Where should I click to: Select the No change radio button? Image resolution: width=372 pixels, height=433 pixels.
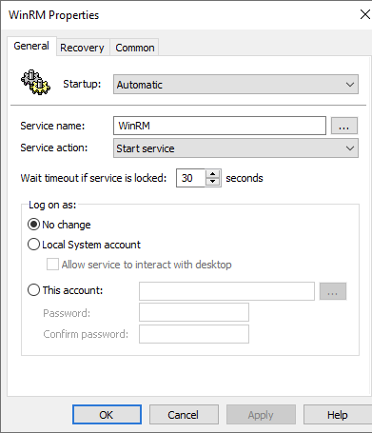[34, 225]
